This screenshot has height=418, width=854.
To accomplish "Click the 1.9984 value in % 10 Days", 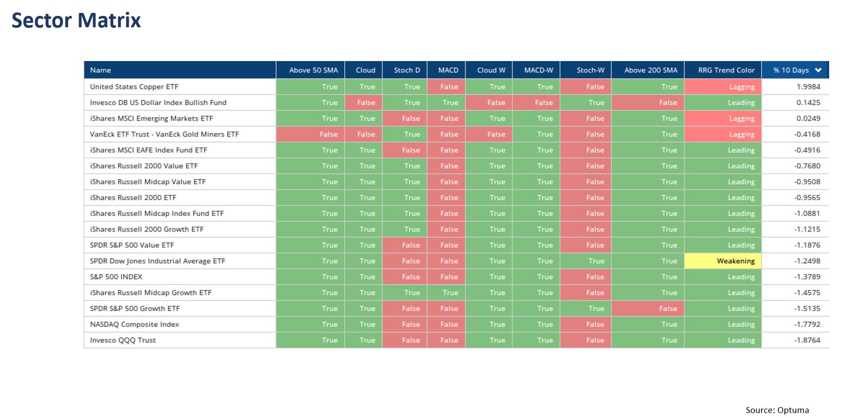I will tap(808, 86).
